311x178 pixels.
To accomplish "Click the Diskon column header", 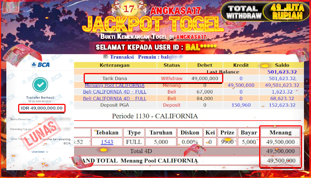I will (190, 132).
